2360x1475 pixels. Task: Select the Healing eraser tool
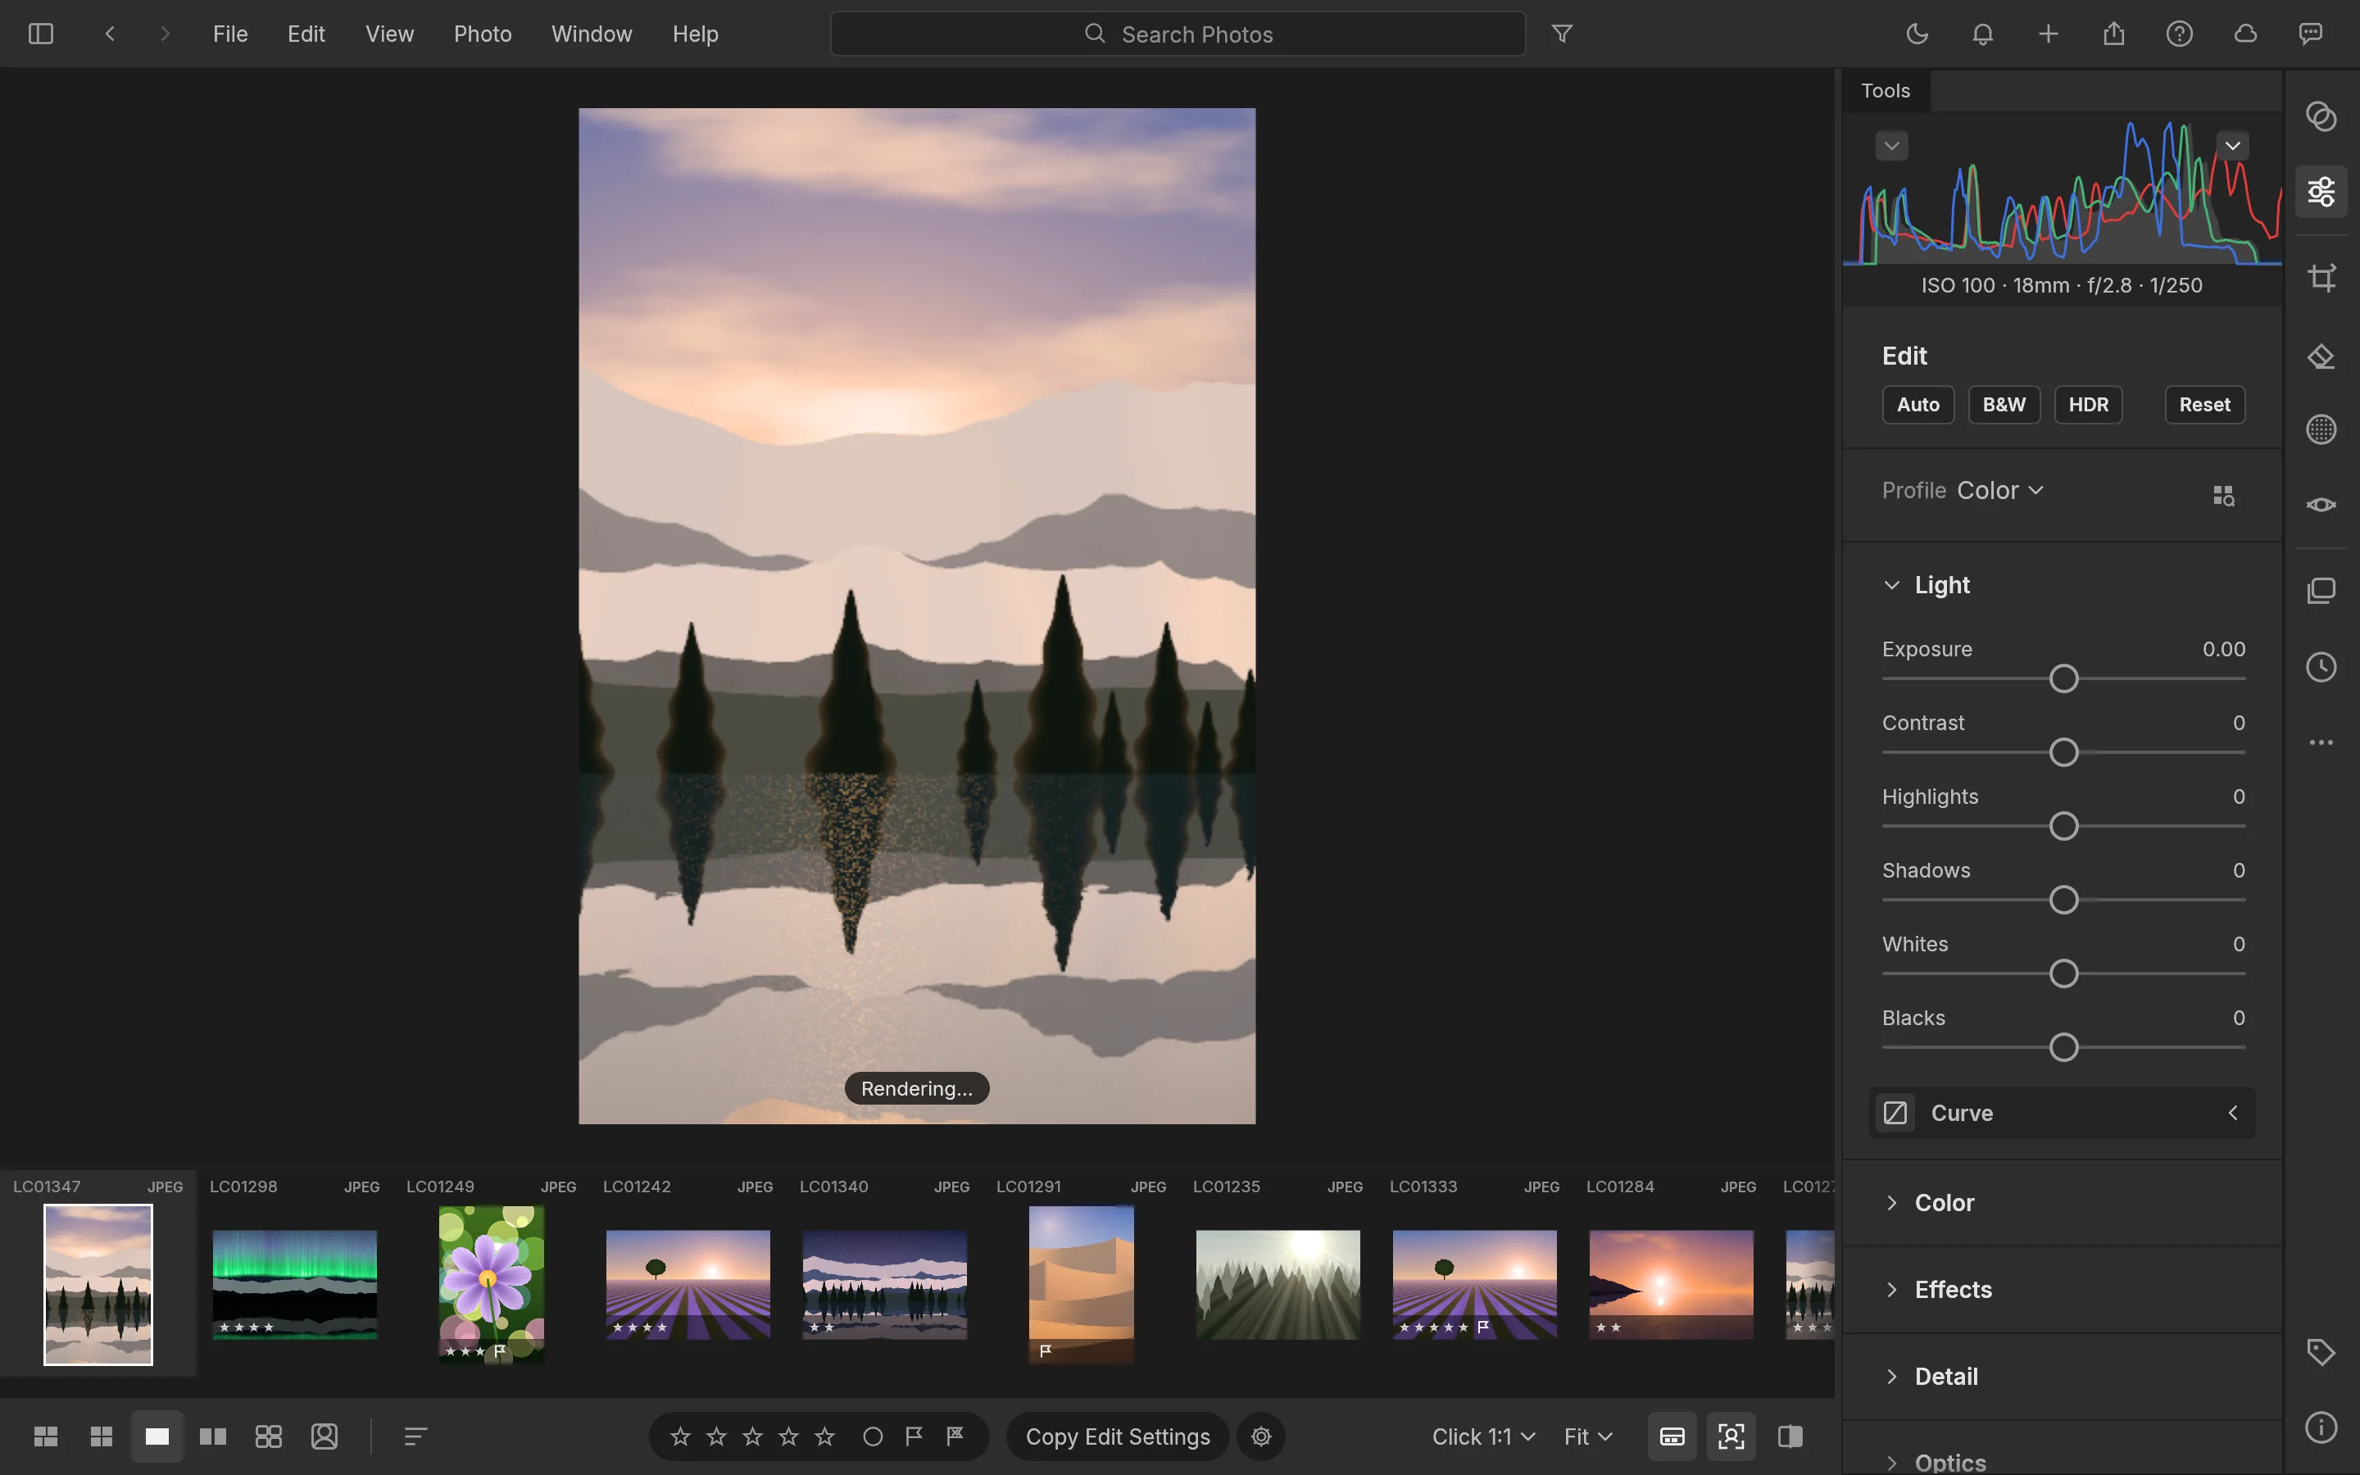(x=2321, y=357)
